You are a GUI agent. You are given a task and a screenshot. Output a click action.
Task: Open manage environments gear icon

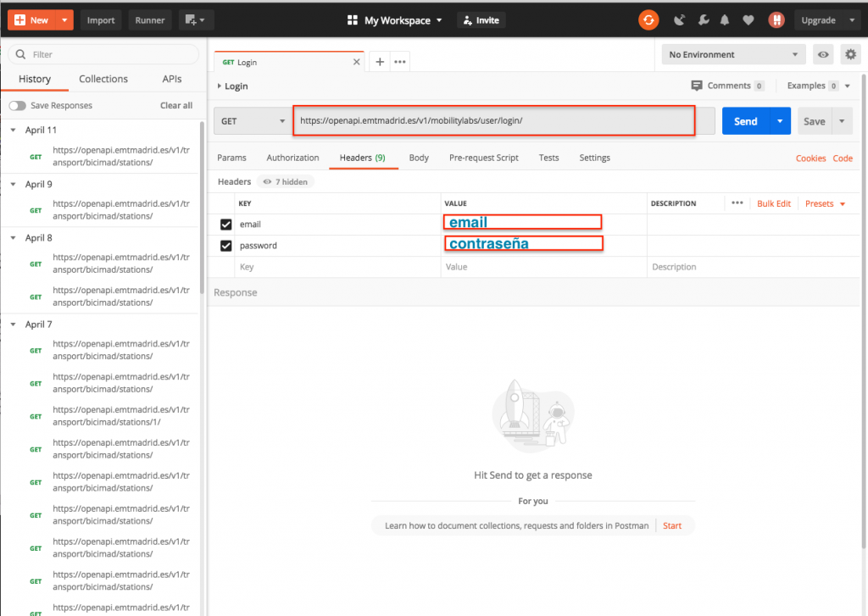coord(850,55)
